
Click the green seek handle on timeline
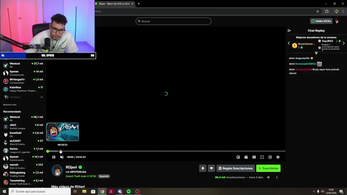coord(48,151)
